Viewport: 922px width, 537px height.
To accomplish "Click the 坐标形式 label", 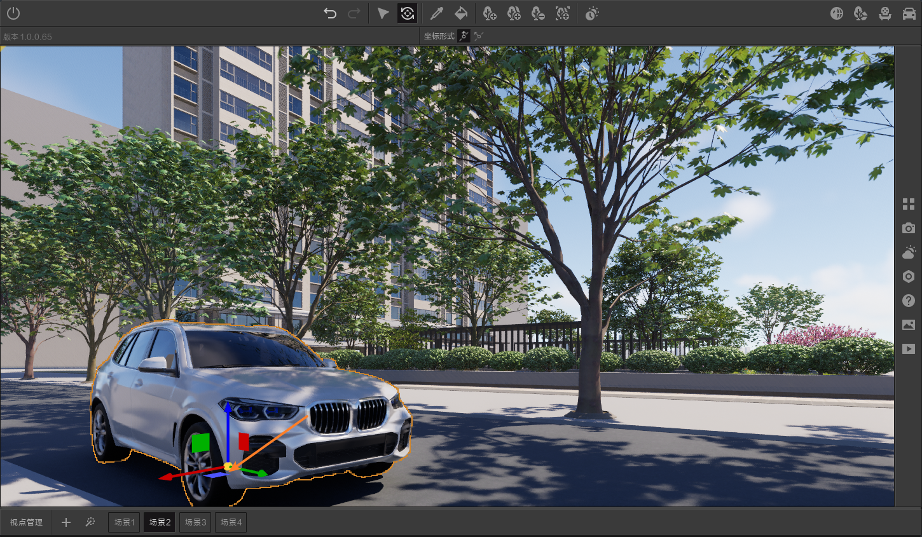I will [439, 36].
